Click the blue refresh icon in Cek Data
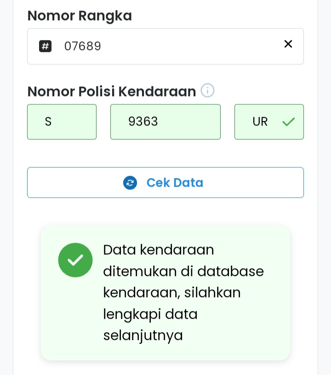This screenshot has width=331, height=375. pyautogui.click(x=130, y=183)
